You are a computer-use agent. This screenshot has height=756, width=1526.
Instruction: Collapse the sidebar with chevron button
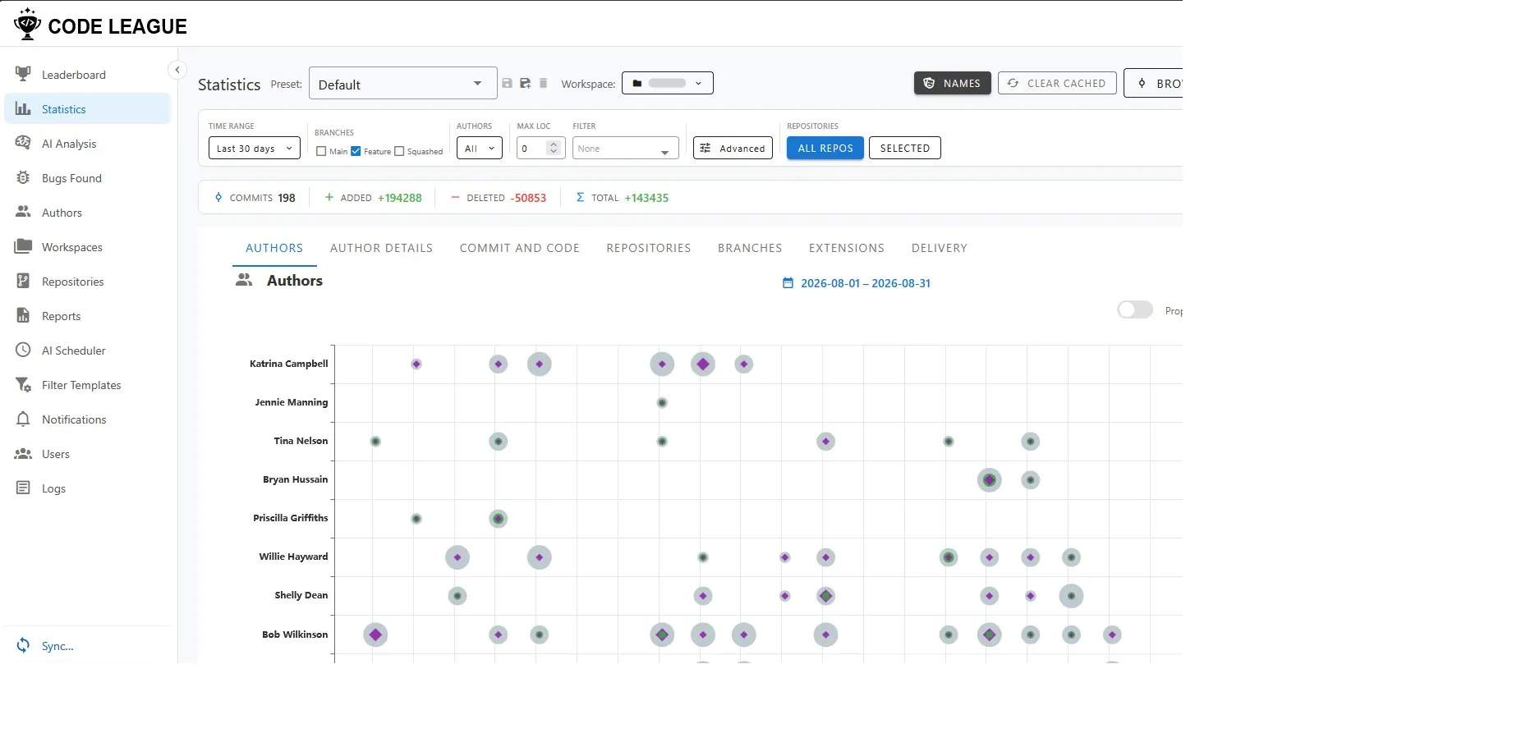(177, 70)
